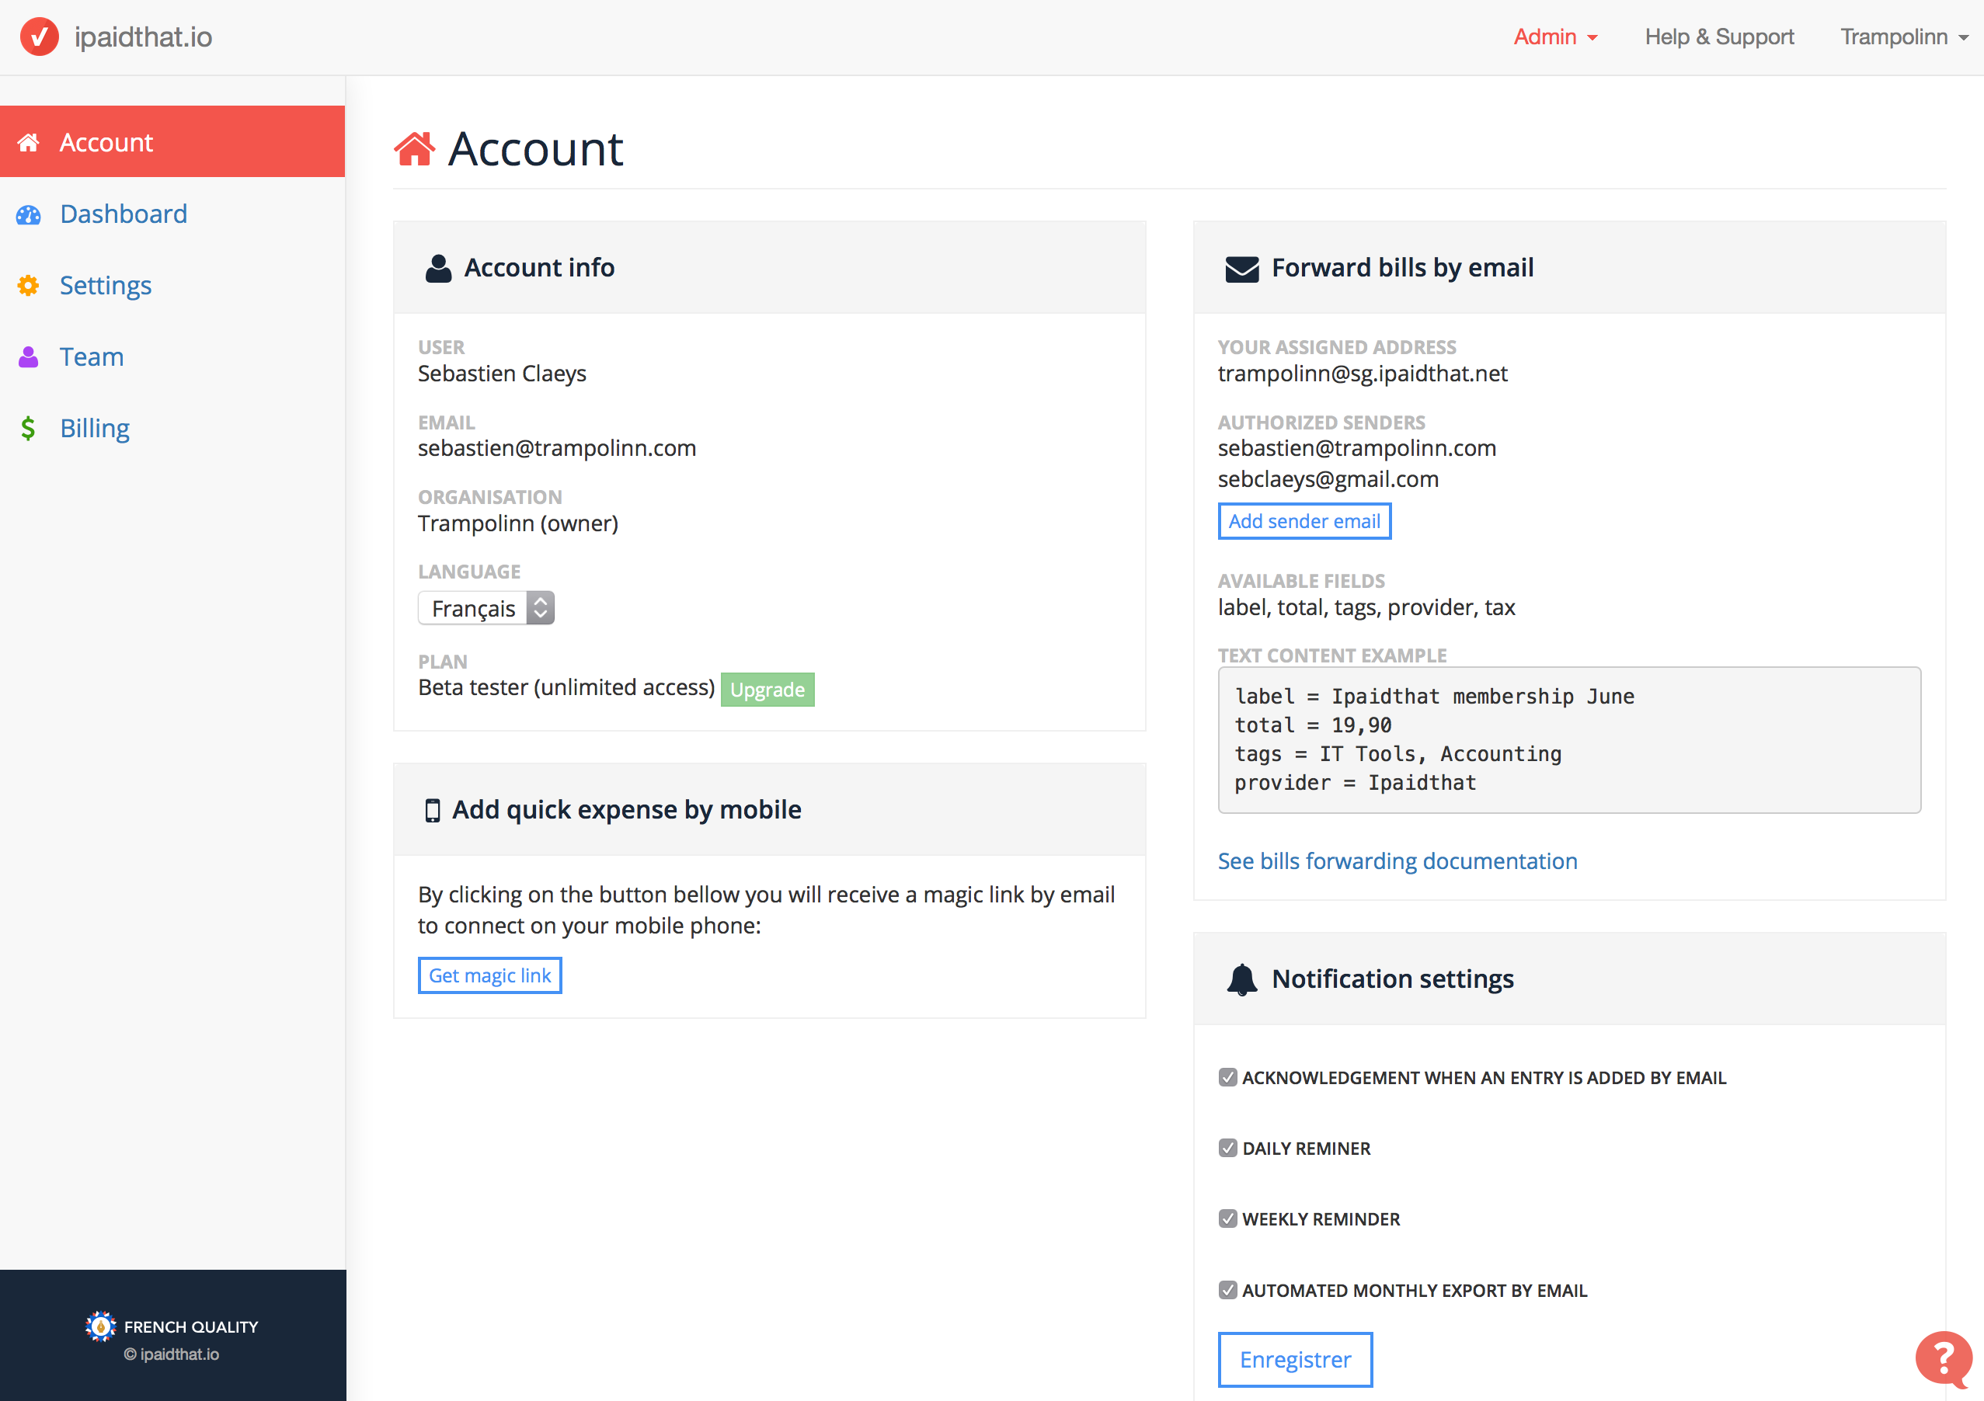Open the Français language dropdown

[486, 608]
